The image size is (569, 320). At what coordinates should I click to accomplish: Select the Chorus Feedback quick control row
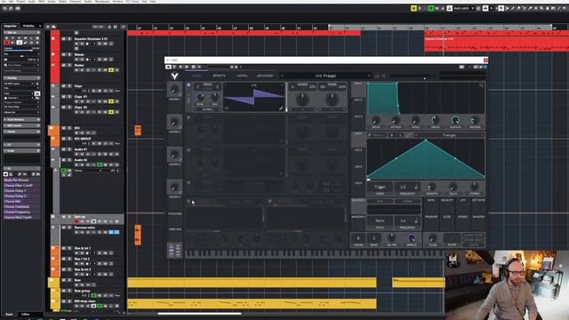pyautogui.click(x=21, y=206)
